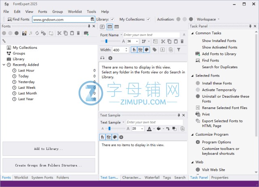Toggle the My Collections checkbox

(x=149, y=19)
